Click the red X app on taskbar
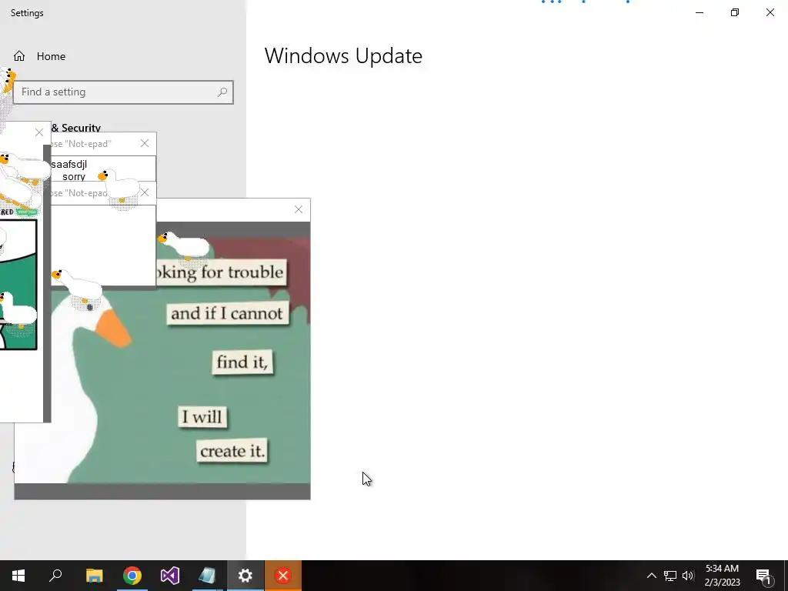788x591 pixels. coord(283,576)
